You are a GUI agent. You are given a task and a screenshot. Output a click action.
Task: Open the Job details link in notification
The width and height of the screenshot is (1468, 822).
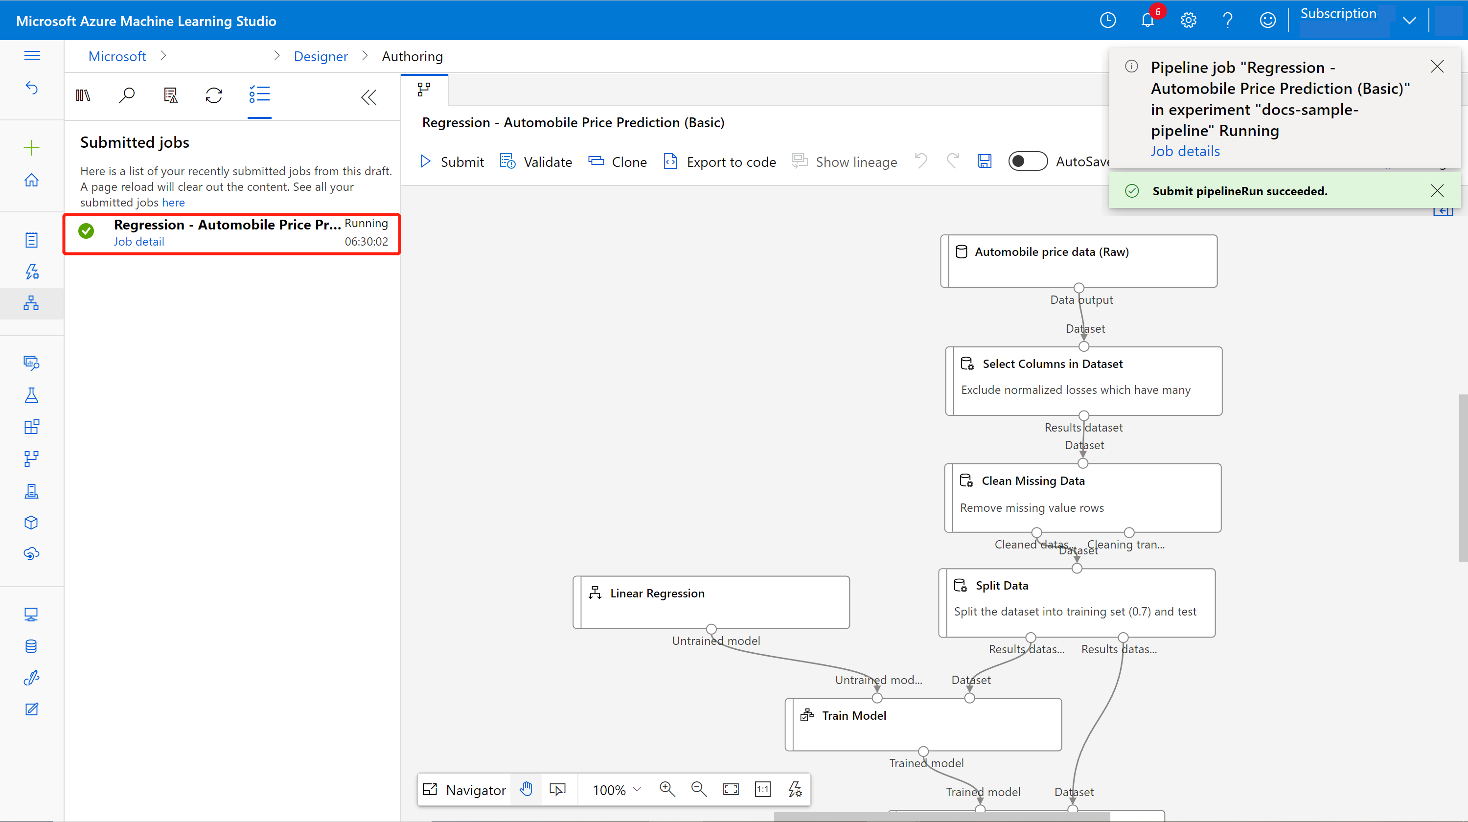[x=1185, y=151]
